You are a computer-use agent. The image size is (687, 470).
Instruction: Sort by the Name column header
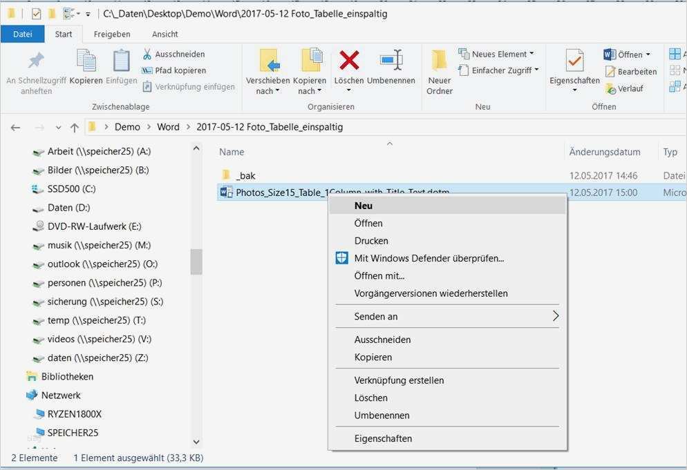[x=232, y=152]
